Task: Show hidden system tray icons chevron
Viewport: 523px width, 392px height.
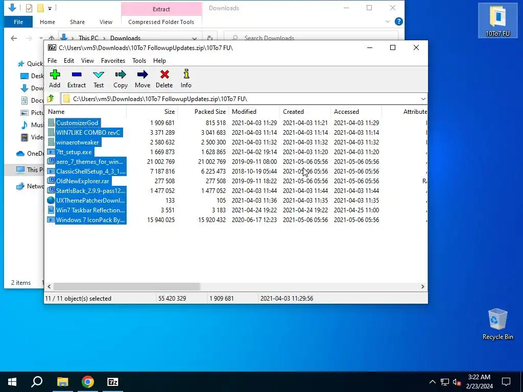Action: point(432,382)
